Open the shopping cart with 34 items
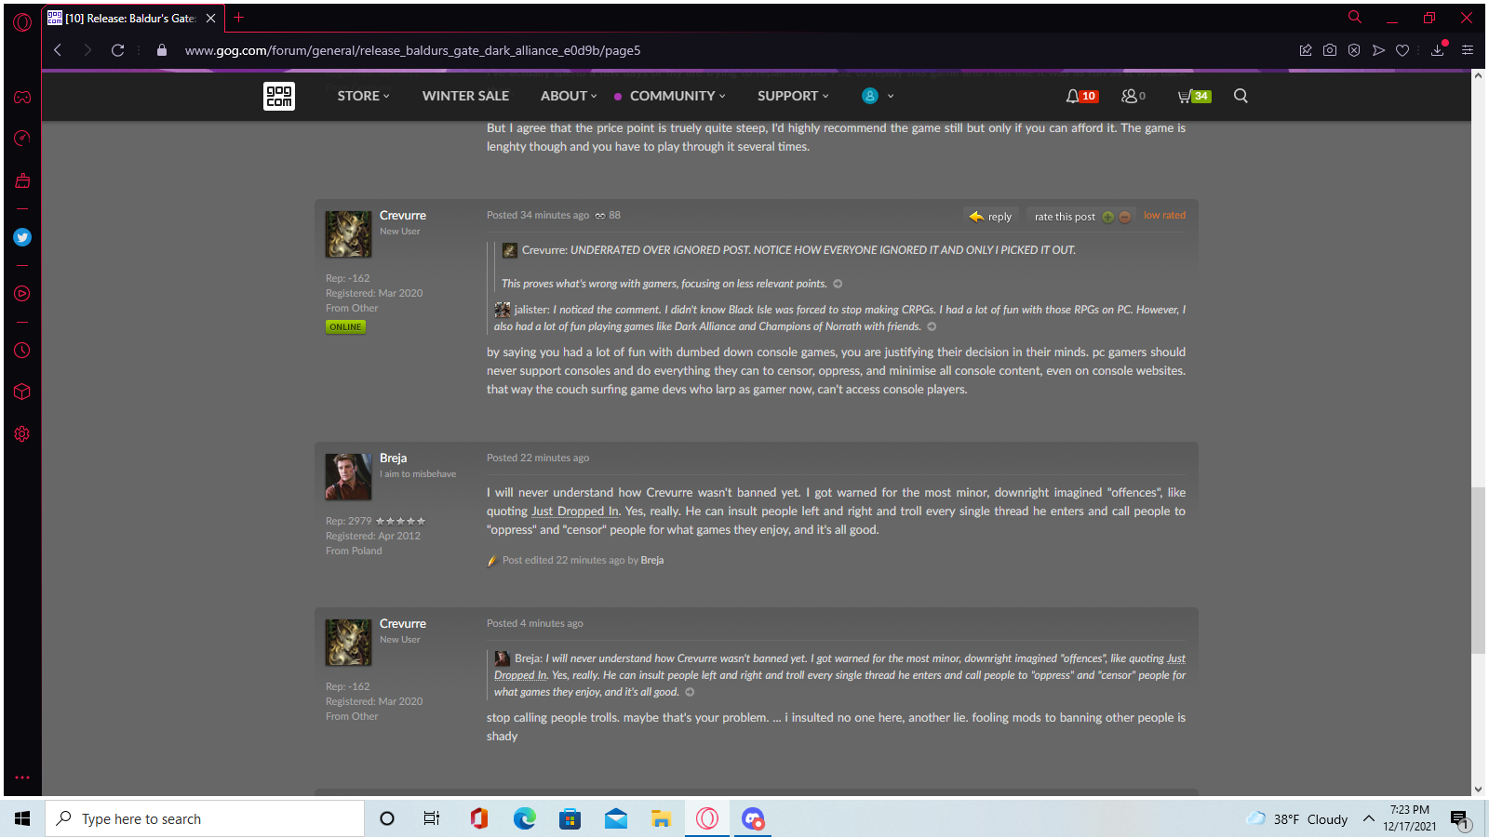This screenshot has height=837, width=1489. [x=1194, y=96]
